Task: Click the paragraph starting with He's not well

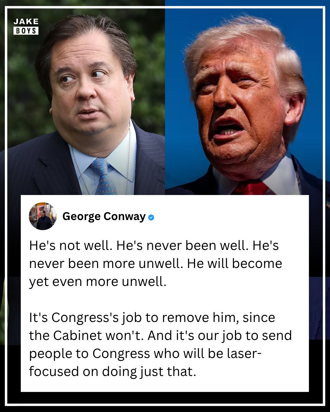Action: click(x=156, y=264)
